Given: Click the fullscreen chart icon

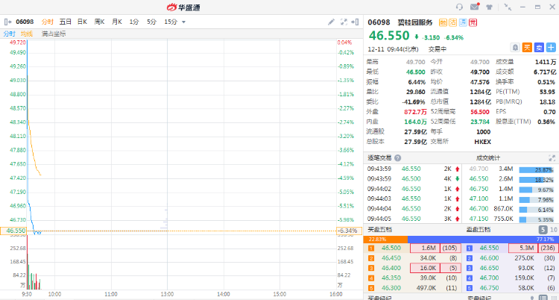Looking at the screenshot, I should point(344,22).
